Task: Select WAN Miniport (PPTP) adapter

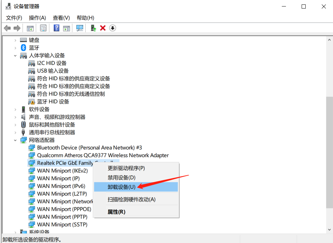Action: [x=62, y=217]
